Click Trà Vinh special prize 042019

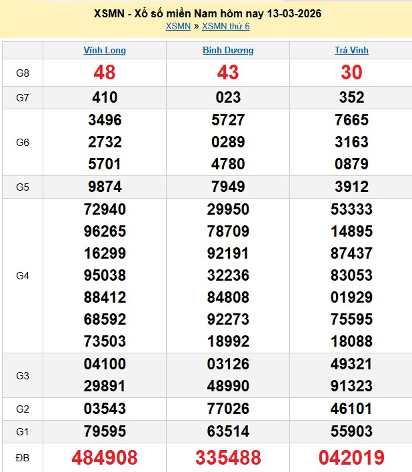351,457
